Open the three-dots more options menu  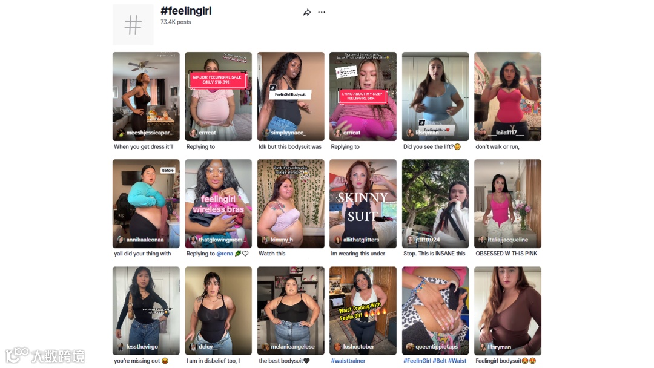pyautogui.click(x=322, y=12)
